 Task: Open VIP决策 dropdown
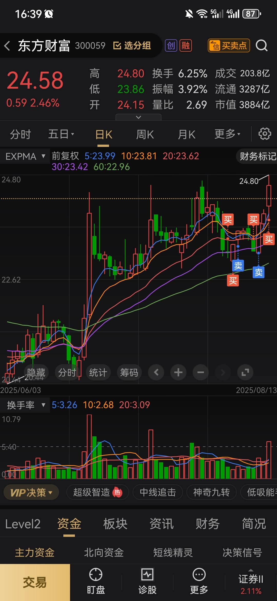click(31, 492)
